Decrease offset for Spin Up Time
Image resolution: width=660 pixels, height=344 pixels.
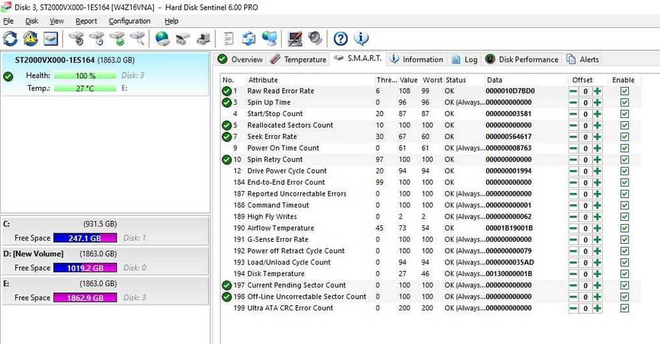pos(574,103)
